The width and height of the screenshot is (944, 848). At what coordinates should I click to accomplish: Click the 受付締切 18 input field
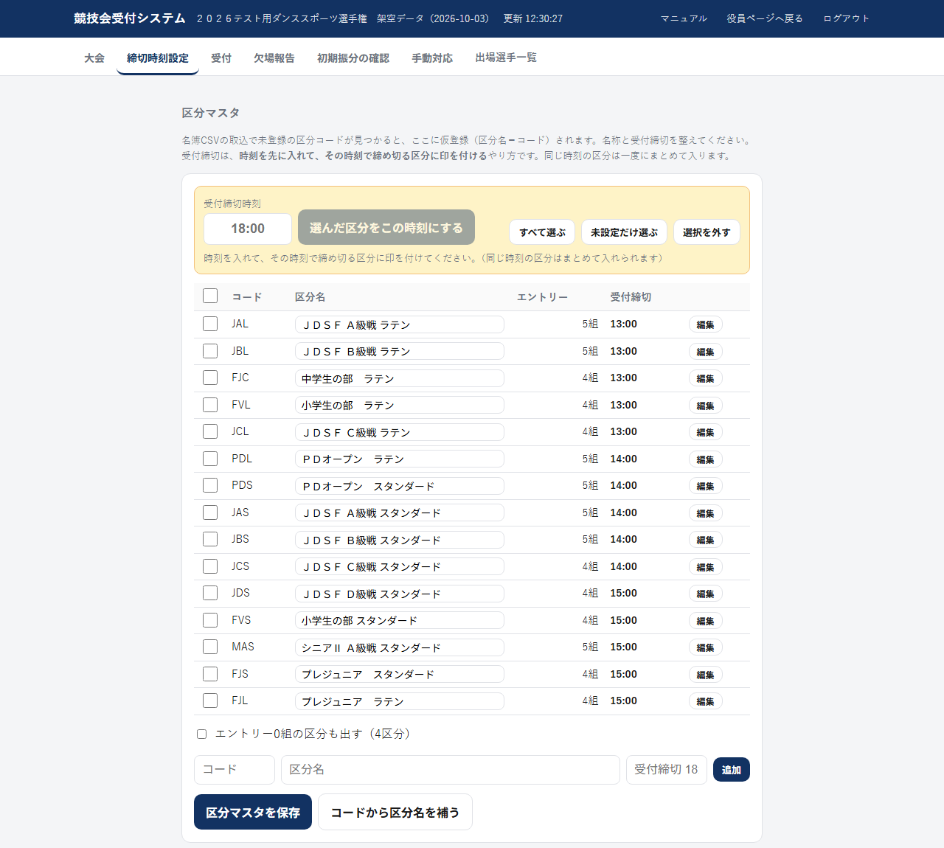(x=667, y=770)
